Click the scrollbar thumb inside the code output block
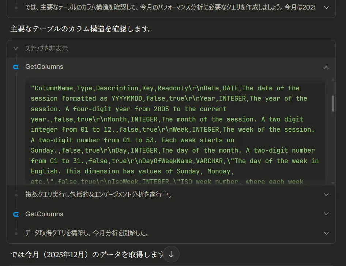346x266 pixels. click(333, 104)
